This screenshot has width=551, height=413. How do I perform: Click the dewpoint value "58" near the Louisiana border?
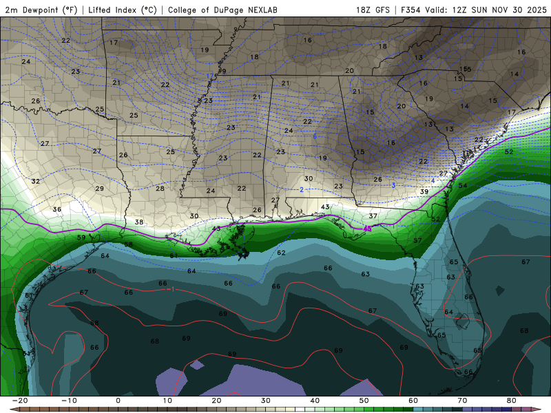tap(129, 244)
